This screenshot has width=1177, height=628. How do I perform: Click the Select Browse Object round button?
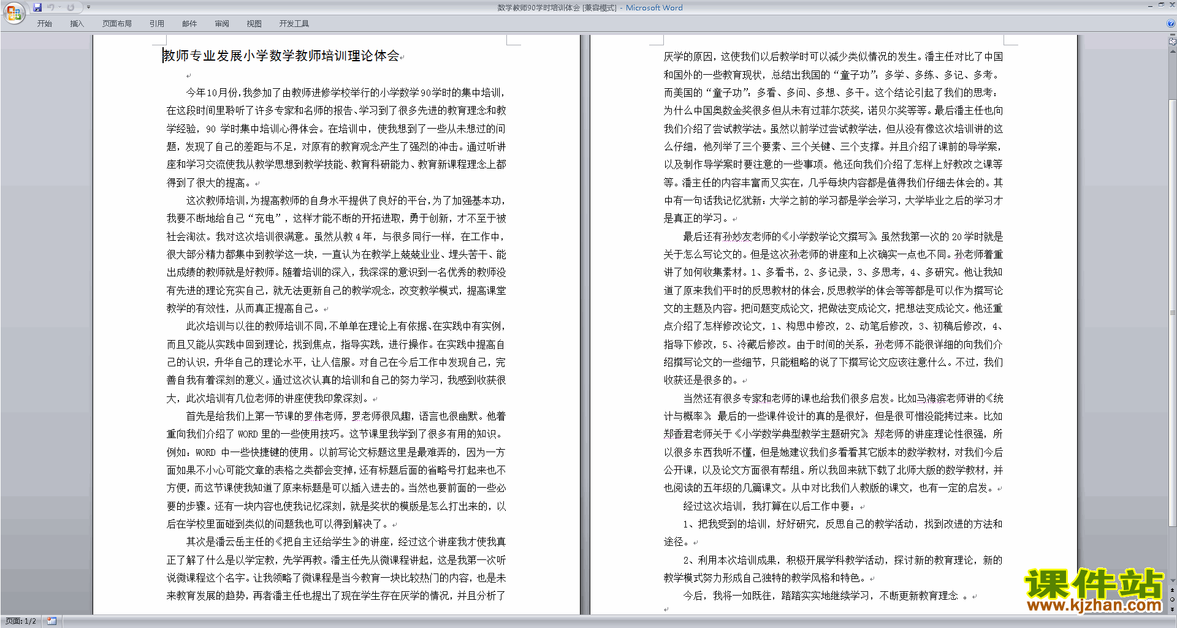click(1173, 600)
